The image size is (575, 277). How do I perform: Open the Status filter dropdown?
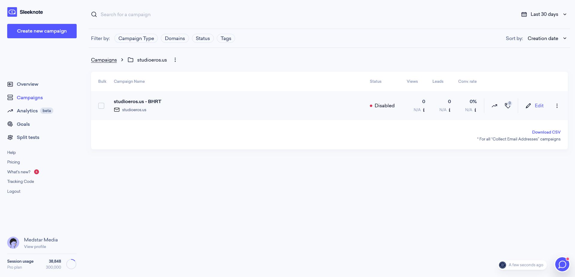coord(203,38)
